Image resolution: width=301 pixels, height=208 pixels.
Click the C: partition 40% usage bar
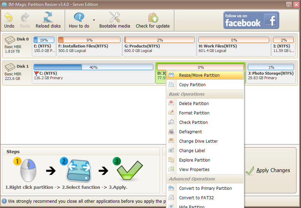coord(93,67)
